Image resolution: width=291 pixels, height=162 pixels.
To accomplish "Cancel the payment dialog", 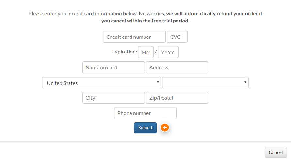I will click(x=276, y=152).
